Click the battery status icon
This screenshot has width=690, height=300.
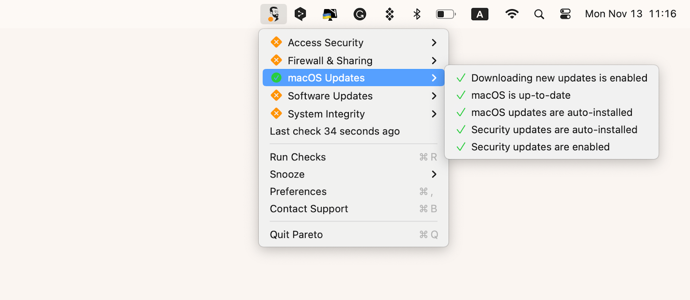point(446,14)
